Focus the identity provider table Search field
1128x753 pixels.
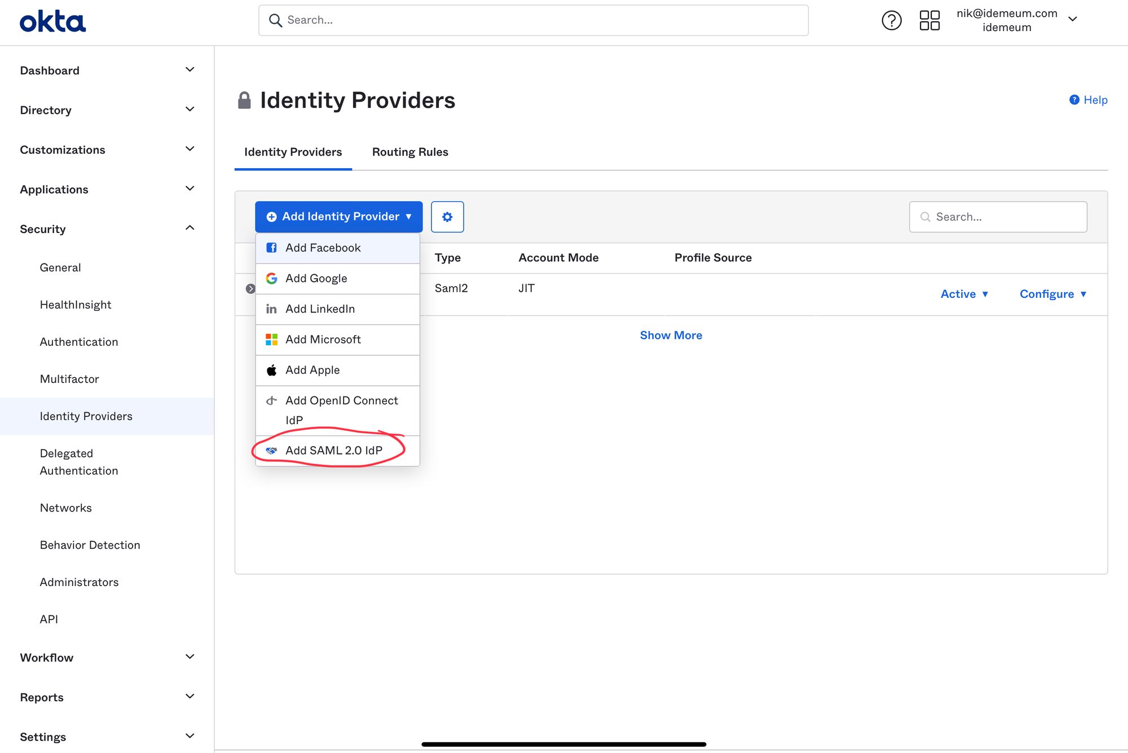click(998, 217)
